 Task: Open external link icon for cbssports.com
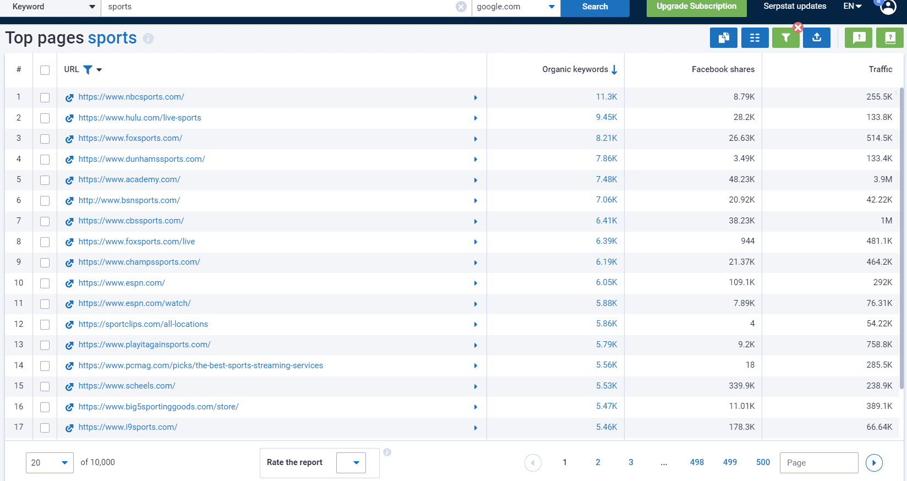69,222
